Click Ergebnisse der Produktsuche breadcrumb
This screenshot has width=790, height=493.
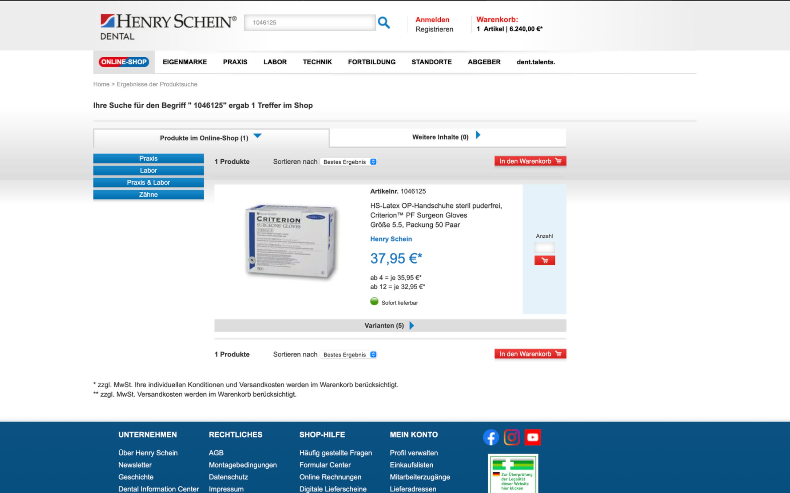(x=157, y=84)
